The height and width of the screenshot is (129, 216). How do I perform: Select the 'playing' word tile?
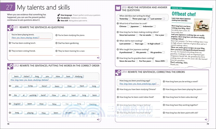30,113
